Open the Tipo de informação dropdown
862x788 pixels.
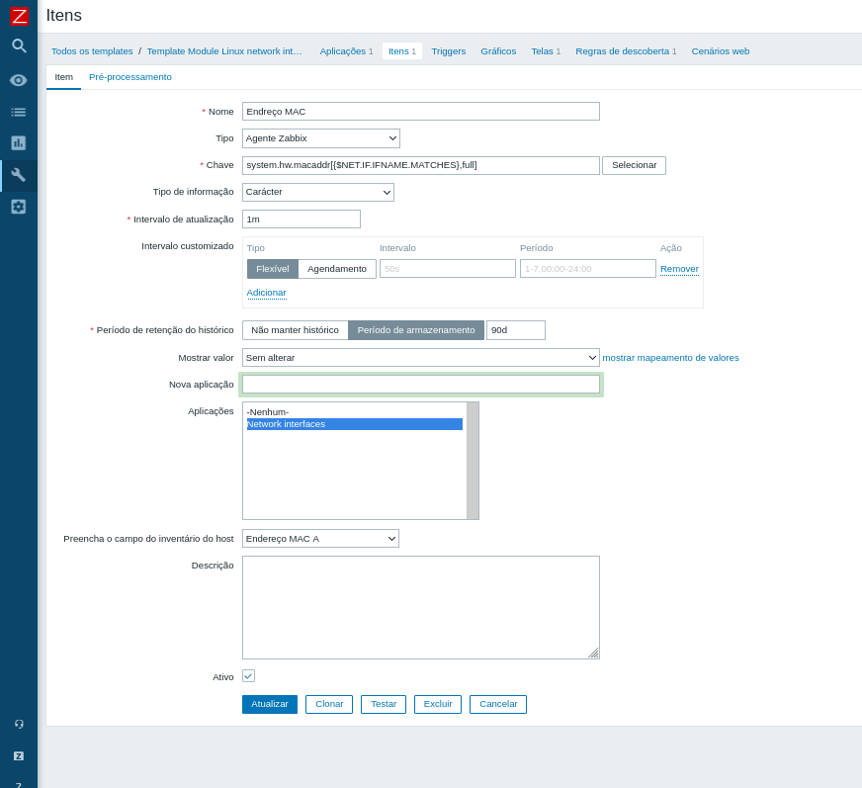[317, 192]
